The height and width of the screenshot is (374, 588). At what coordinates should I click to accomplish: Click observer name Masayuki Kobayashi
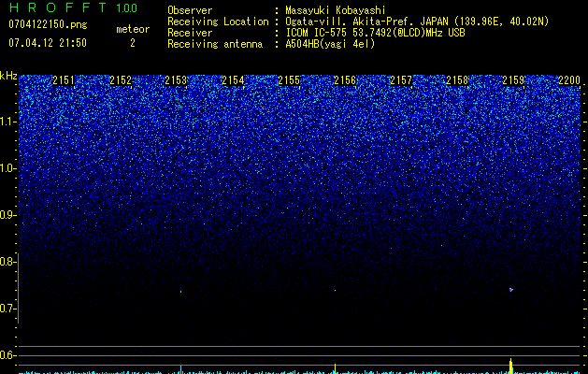tap(336, 10)
